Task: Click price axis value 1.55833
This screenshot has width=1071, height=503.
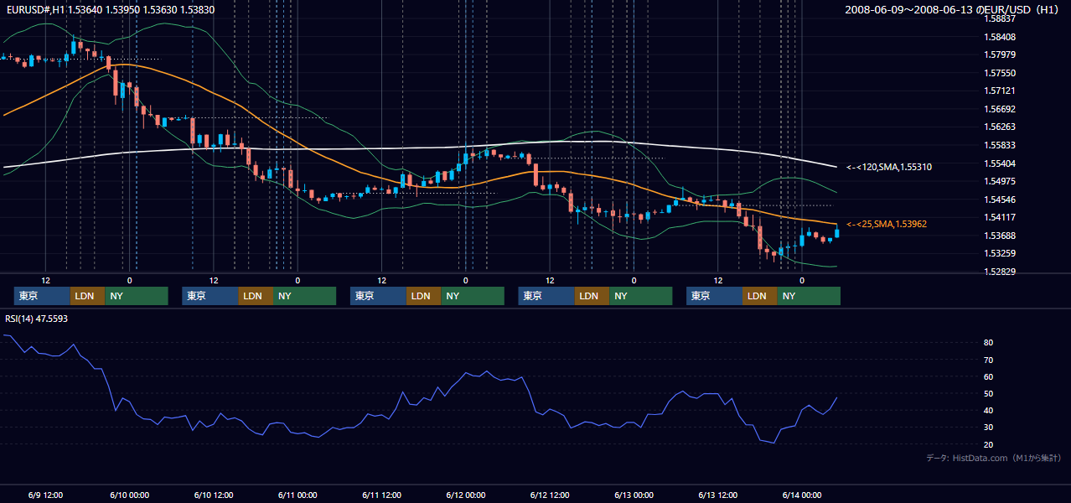Action: click(x=1000, y=145)
